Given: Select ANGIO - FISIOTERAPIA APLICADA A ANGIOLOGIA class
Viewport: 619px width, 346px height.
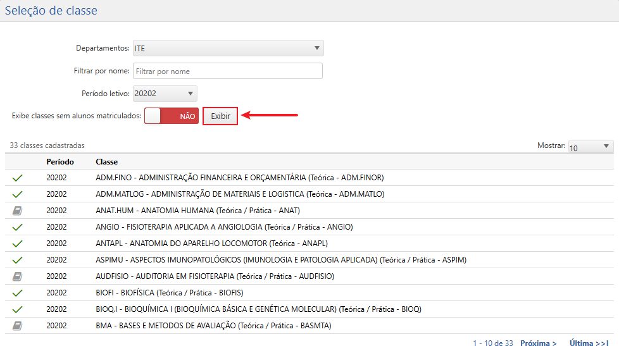Looking at the screenshot, I should (224, 227).
